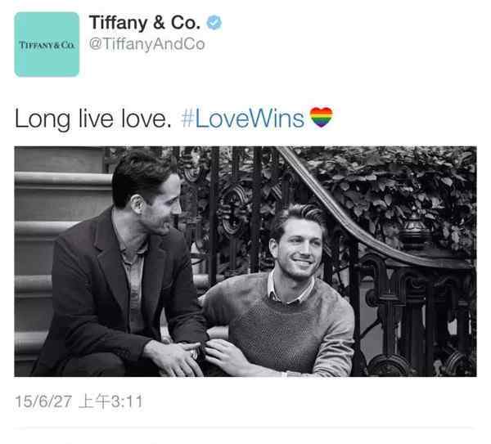Open the black-and-white tweet photo
The width and height of the screenshot is (491, 444).
click(245, 262)
